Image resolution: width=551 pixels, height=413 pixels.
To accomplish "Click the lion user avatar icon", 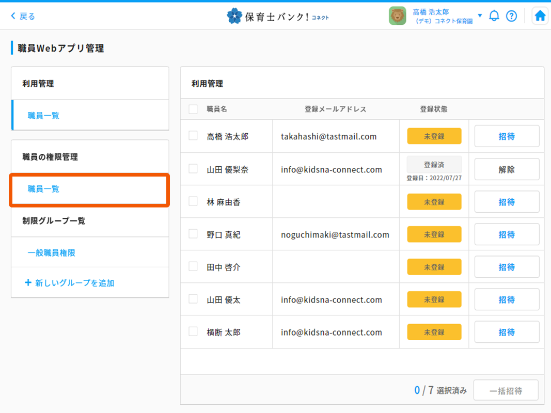I will (397, 16).
